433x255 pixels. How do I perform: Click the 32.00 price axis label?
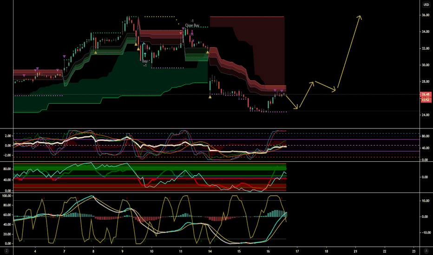coord(426,49)
